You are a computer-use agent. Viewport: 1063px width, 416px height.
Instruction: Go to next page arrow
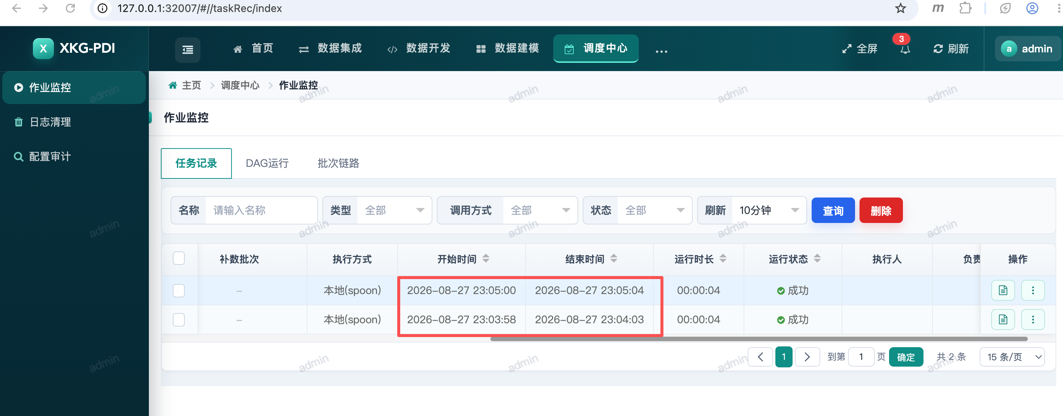807,357
